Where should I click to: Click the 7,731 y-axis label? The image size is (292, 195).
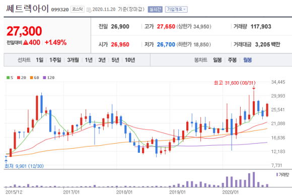(277, 165)
